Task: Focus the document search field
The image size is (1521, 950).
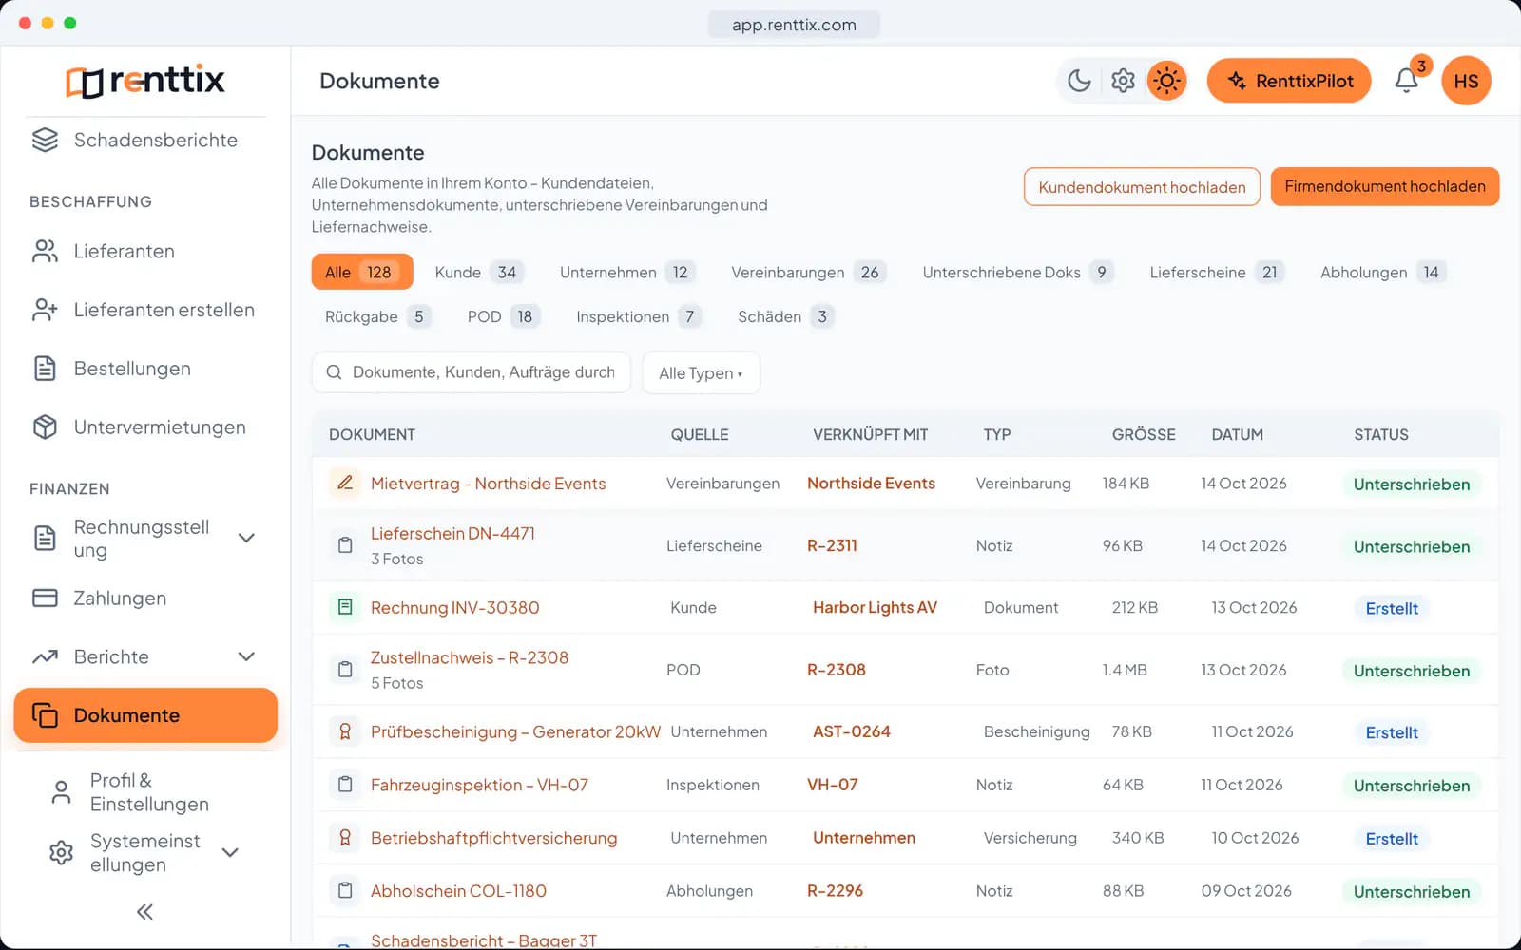Action: click(x=472, y=372)
